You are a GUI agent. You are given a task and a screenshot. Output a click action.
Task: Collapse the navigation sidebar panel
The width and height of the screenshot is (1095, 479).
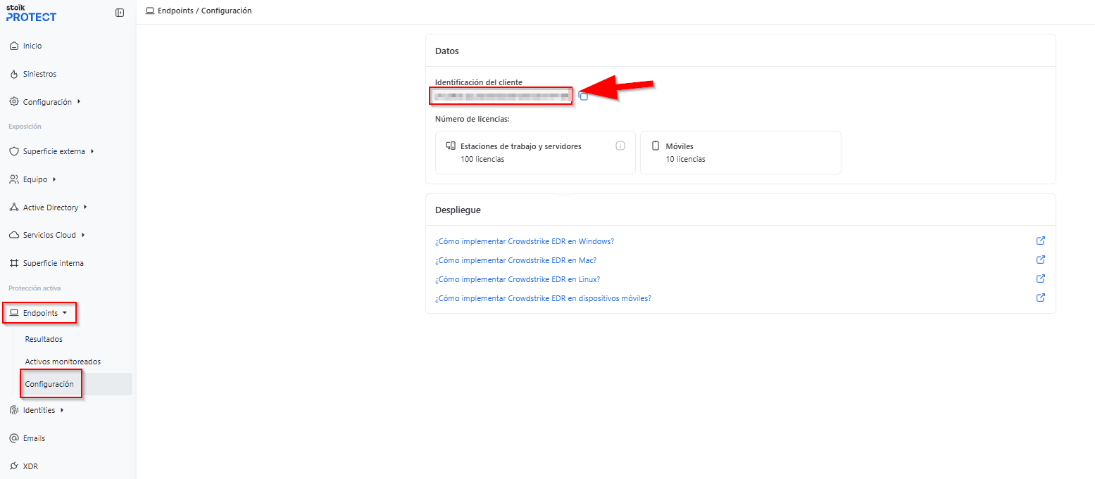[119, 12]
